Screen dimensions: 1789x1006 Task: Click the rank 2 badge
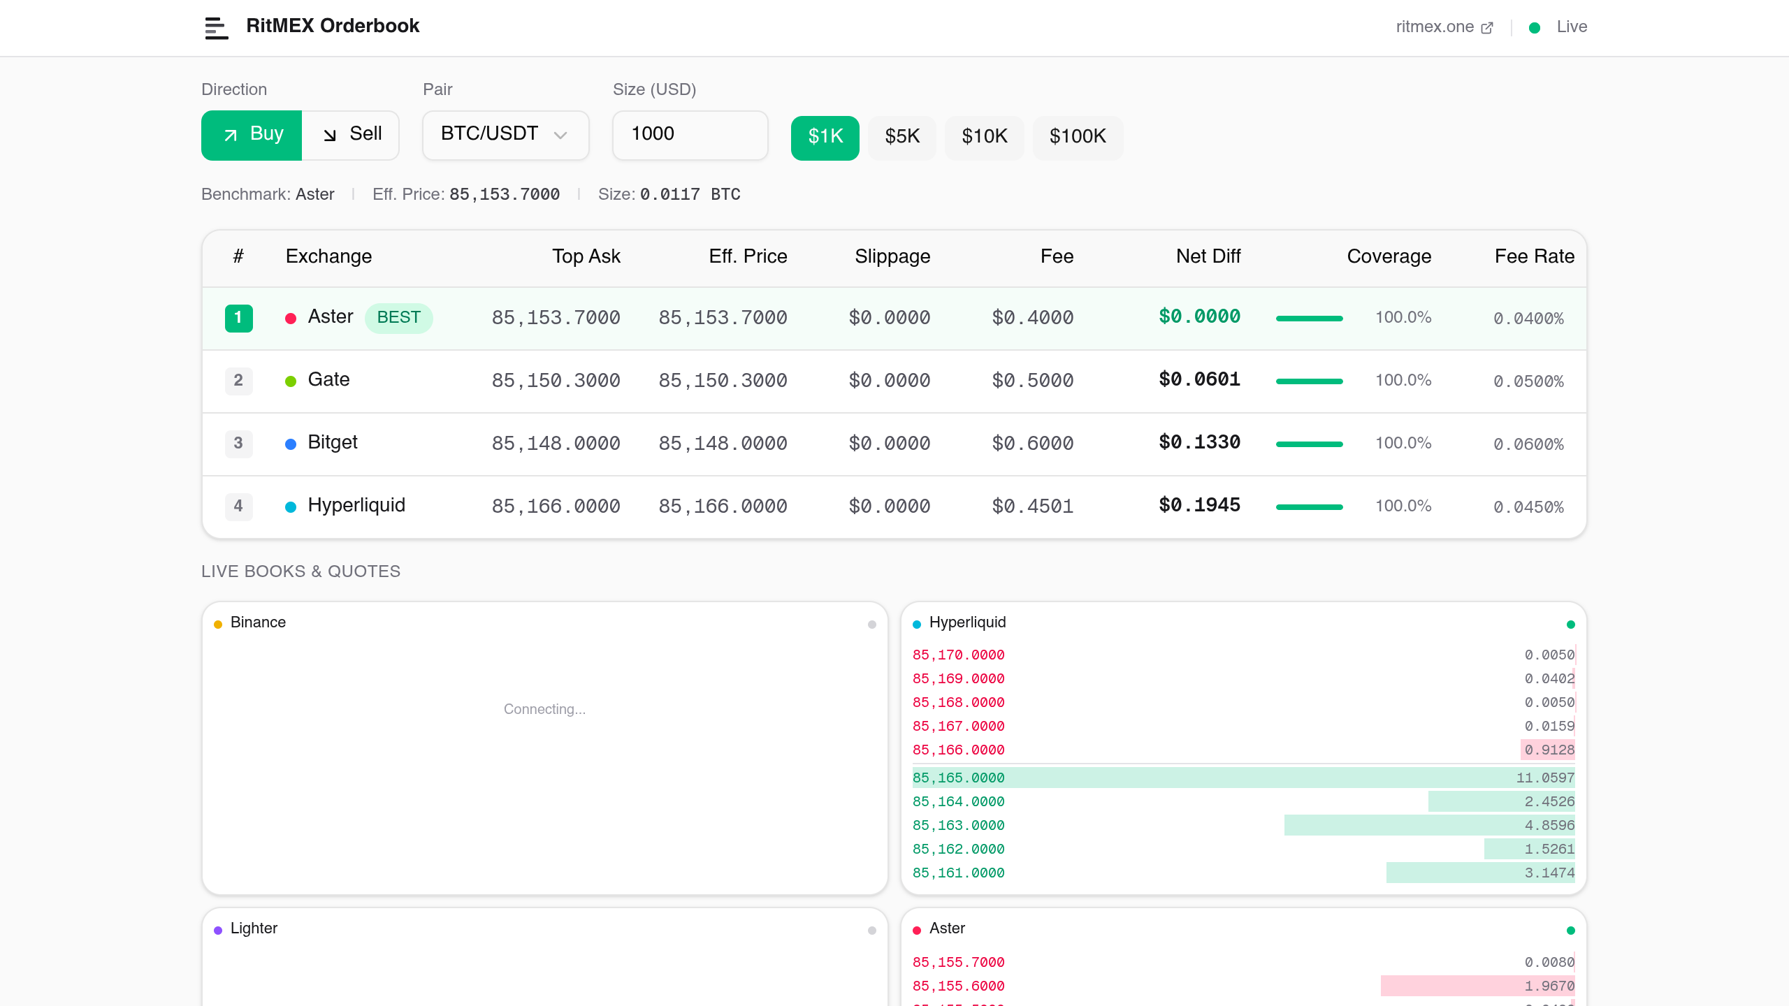click(x=239, y=381)
